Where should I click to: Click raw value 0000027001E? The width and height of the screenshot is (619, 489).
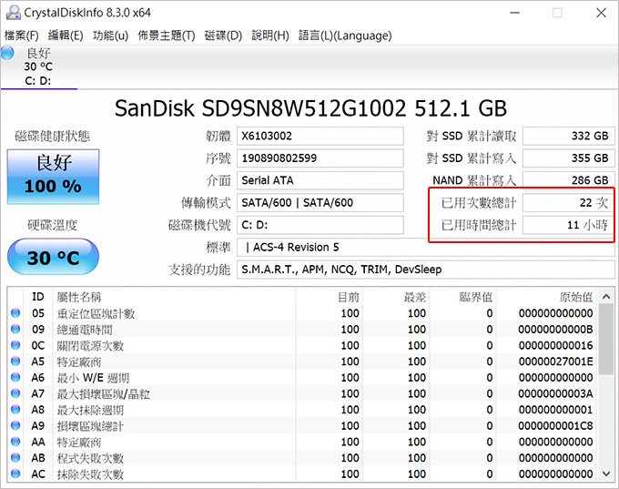[556, 362]
